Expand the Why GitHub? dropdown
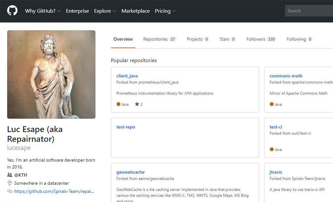Image resolution: width=333 pixels, height=202 pixels. tap(43, 11)
